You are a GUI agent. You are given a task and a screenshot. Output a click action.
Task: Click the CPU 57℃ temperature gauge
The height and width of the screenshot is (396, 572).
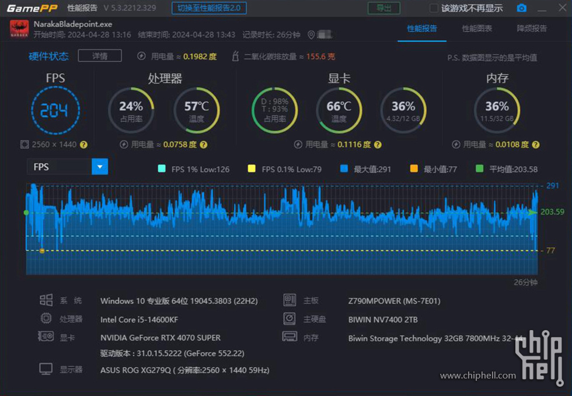(x=196, y=110)
